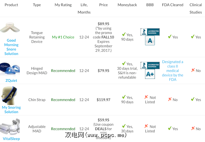Click the Price column header
205x142 pixels.
click(103, 5)
